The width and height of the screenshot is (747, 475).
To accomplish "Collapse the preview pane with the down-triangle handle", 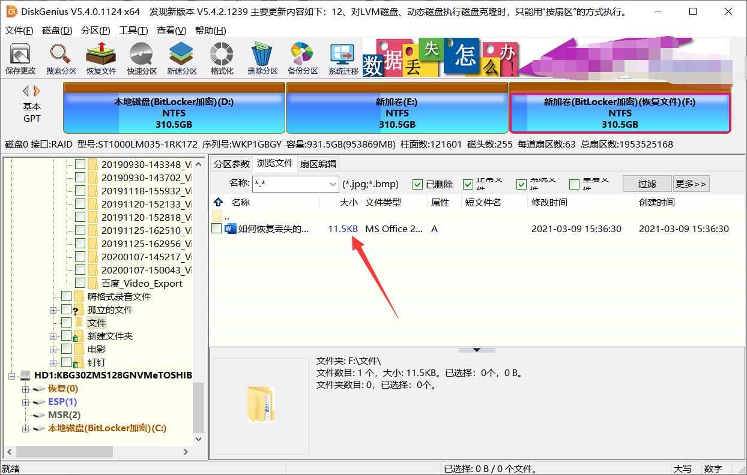I will 476,349.
